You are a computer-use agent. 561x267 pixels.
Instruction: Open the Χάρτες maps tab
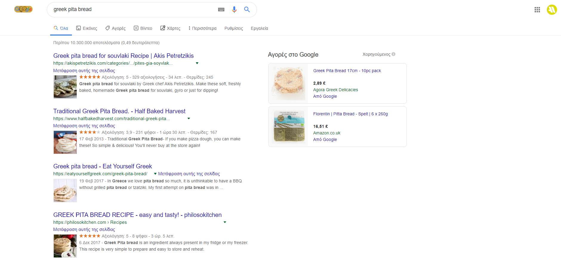[170, 28]
